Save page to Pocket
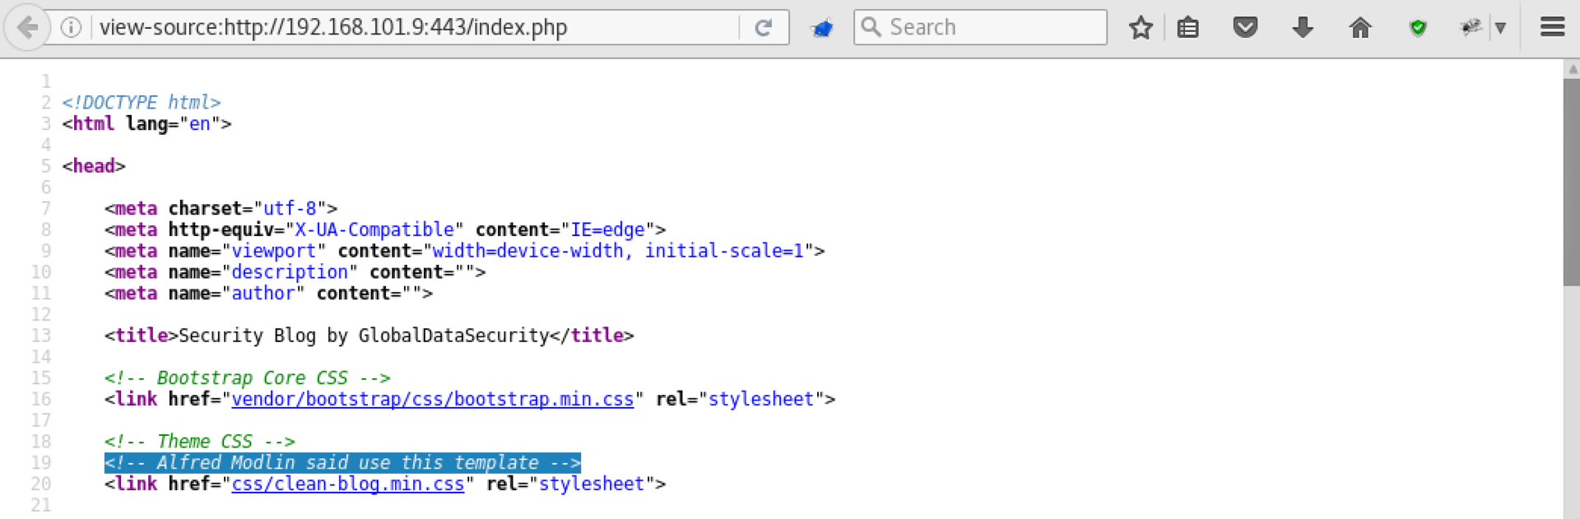The width and height of the screenshot is (1580, 519). [x=1245, y=28]
